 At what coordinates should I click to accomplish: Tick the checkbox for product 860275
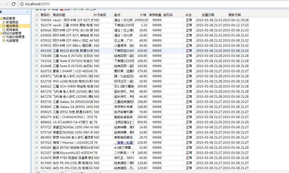pyautogui.click(x=37, y=117)
